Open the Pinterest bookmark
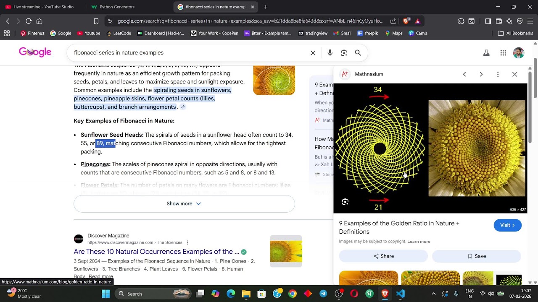The height and width of the screenshot is (302, 538). pos(32,33)
